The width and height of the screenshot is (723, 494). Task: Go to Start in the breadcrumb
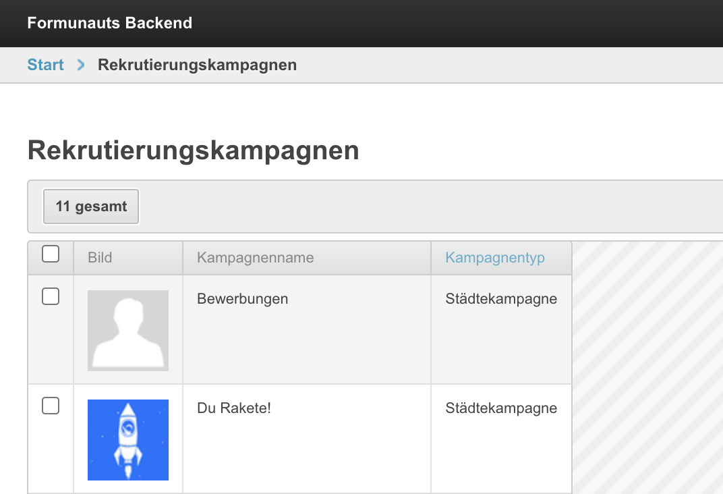(45, 65)
